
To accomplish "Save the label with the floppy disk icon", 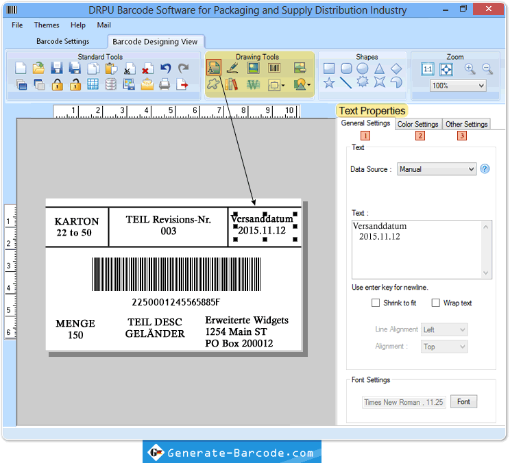I will point(57,68).
